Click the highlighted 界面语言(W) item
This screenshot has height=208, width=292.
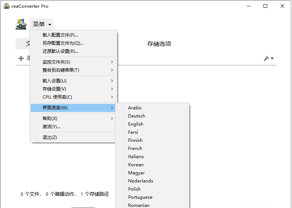click(x=73, y=108)
